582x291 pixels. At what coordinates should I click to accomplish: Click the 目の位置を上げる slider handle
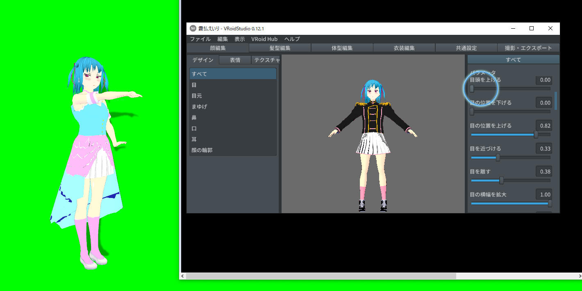pos(536,134)
